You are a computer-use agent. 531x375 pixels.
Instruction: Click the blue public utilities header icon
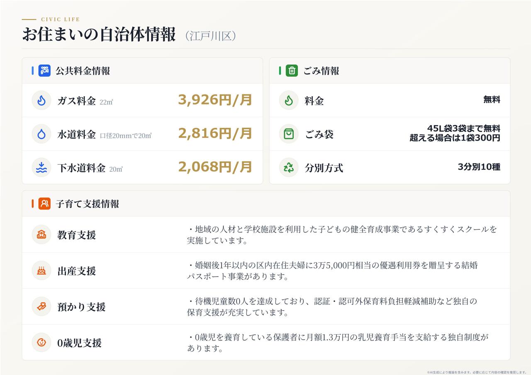(44, 71)
